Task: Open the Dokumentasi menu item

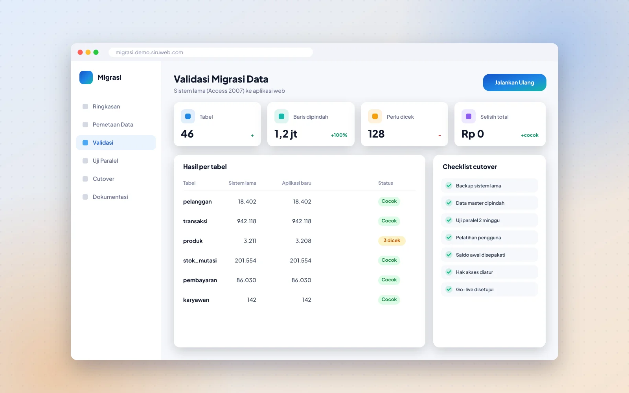Action: (x=116, y=197)
